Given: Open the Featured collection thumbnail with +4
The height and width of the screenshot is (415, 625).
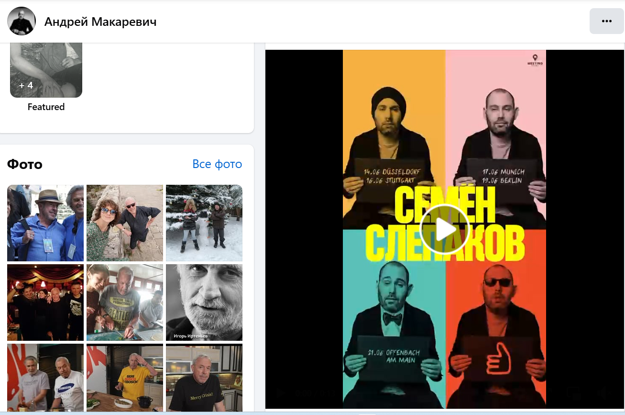Looking at the screenshot, I should pyautogui.click(x=46, y=70).
